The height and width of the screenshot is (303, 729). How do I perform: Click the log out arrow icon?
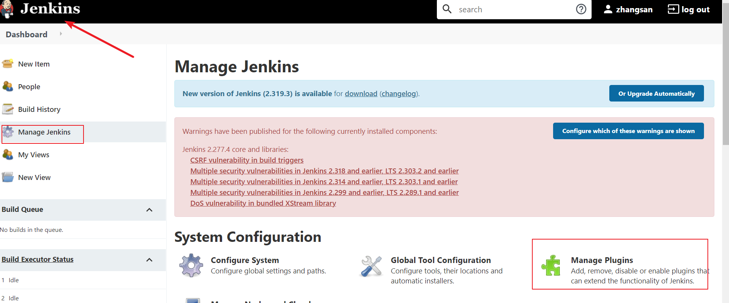[x=673, y=9]
